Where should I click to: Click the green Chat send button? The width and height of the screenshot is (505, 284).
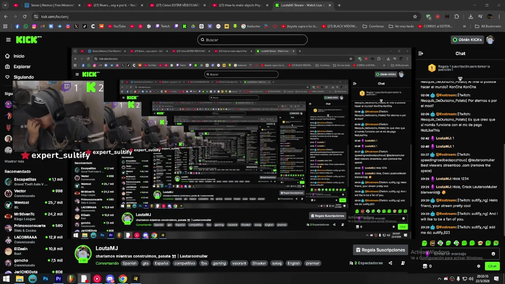(492, 266)
